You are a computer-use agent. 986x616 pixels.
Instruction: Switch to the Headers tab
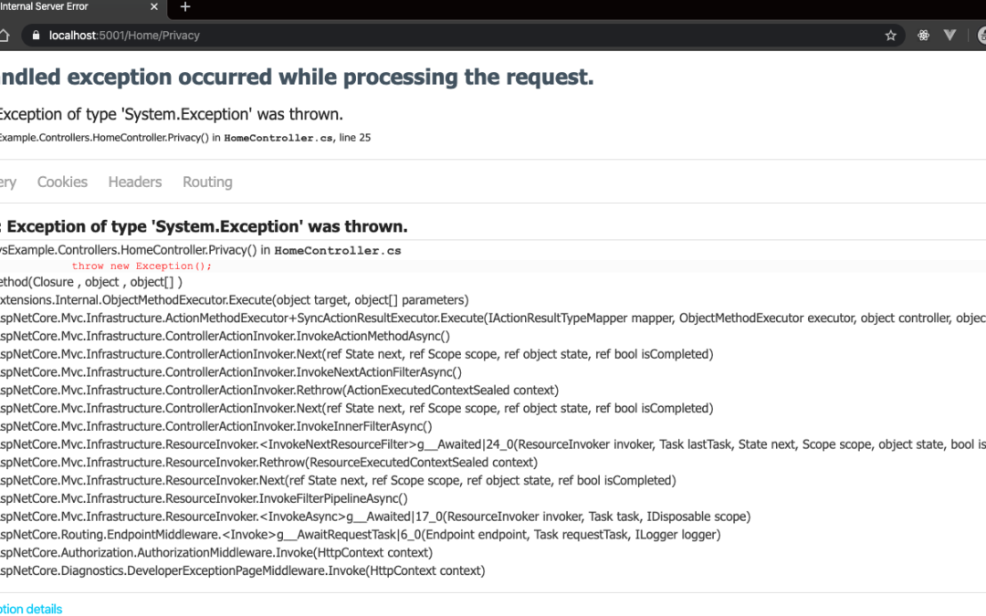tap(135, 182)
